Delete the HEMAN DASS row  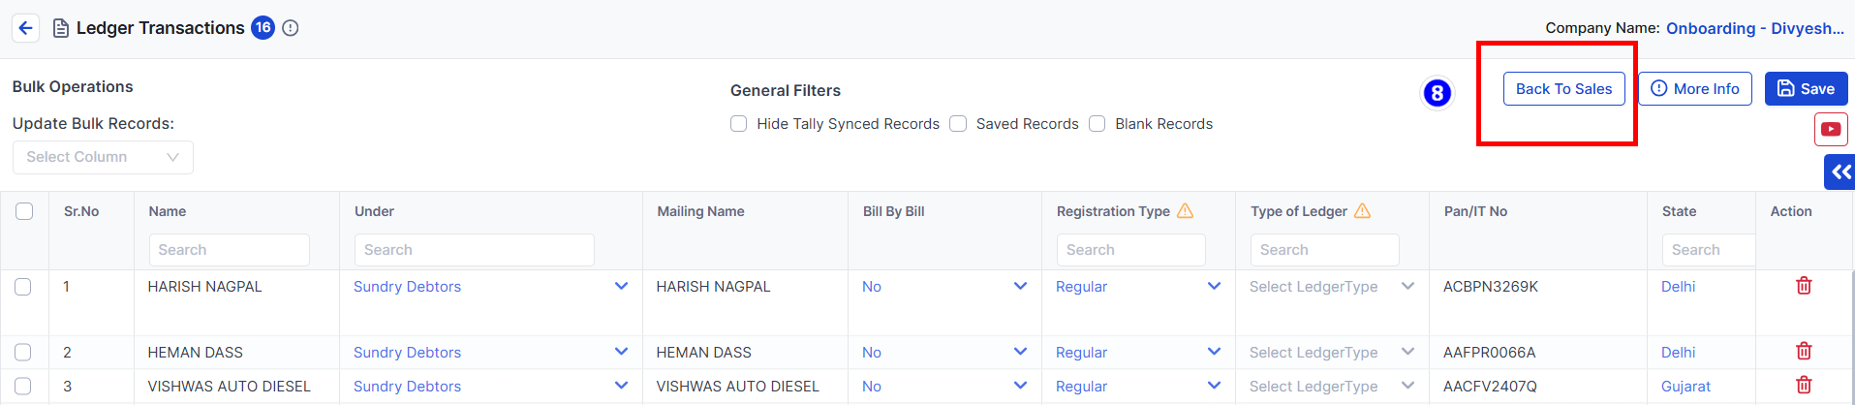point(1804,352)
